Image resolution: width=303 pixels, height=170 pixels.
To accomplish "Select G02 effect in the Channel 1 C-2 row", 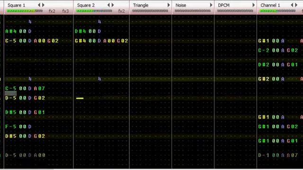I will [292, 51].
